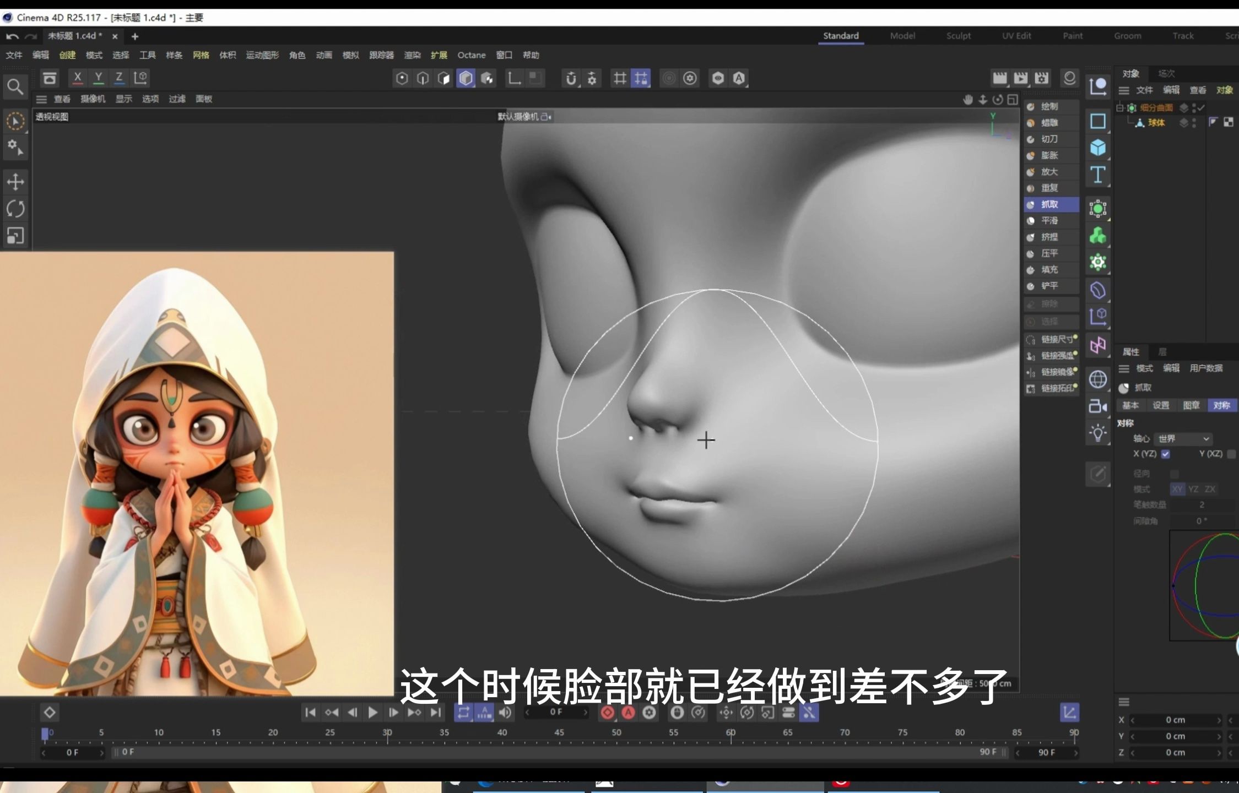
Task: Play the animation forward
Action: pyautogui.click(x=373, y=713)
